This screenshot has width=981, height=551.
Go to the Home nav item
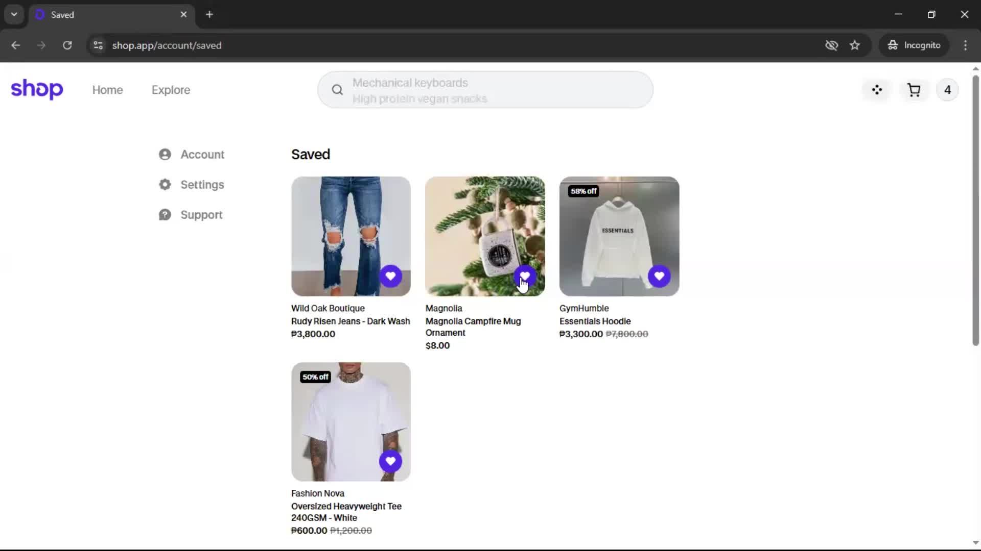point(107,90)
